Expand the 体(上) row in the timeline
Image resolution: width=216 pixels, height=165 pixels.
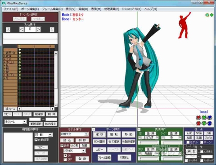coord(4,62)
